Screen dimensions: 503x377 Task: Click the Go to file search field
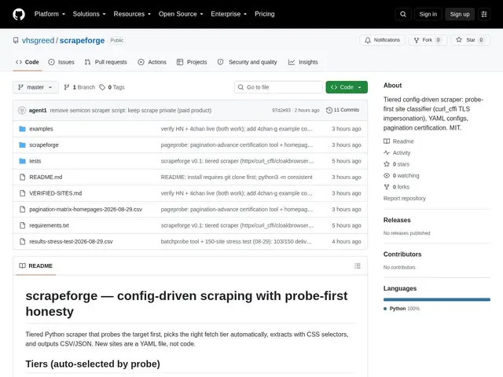pos(278,87)
